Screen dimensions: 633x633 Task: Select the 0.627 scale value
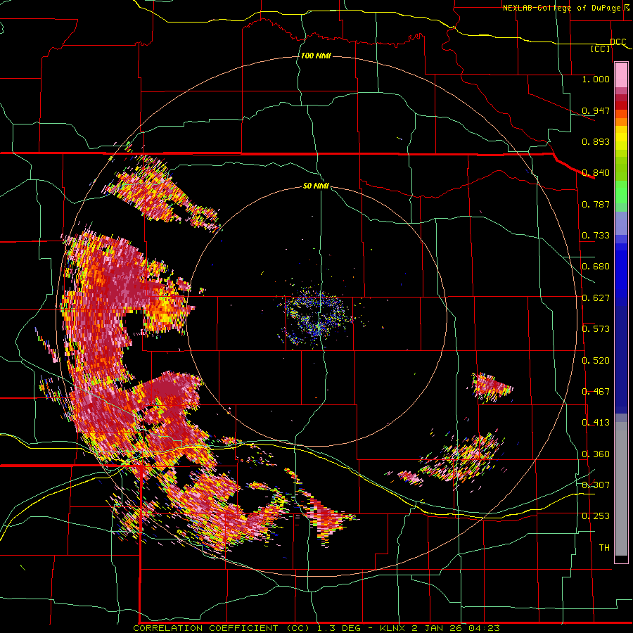[x=596, y=298]
